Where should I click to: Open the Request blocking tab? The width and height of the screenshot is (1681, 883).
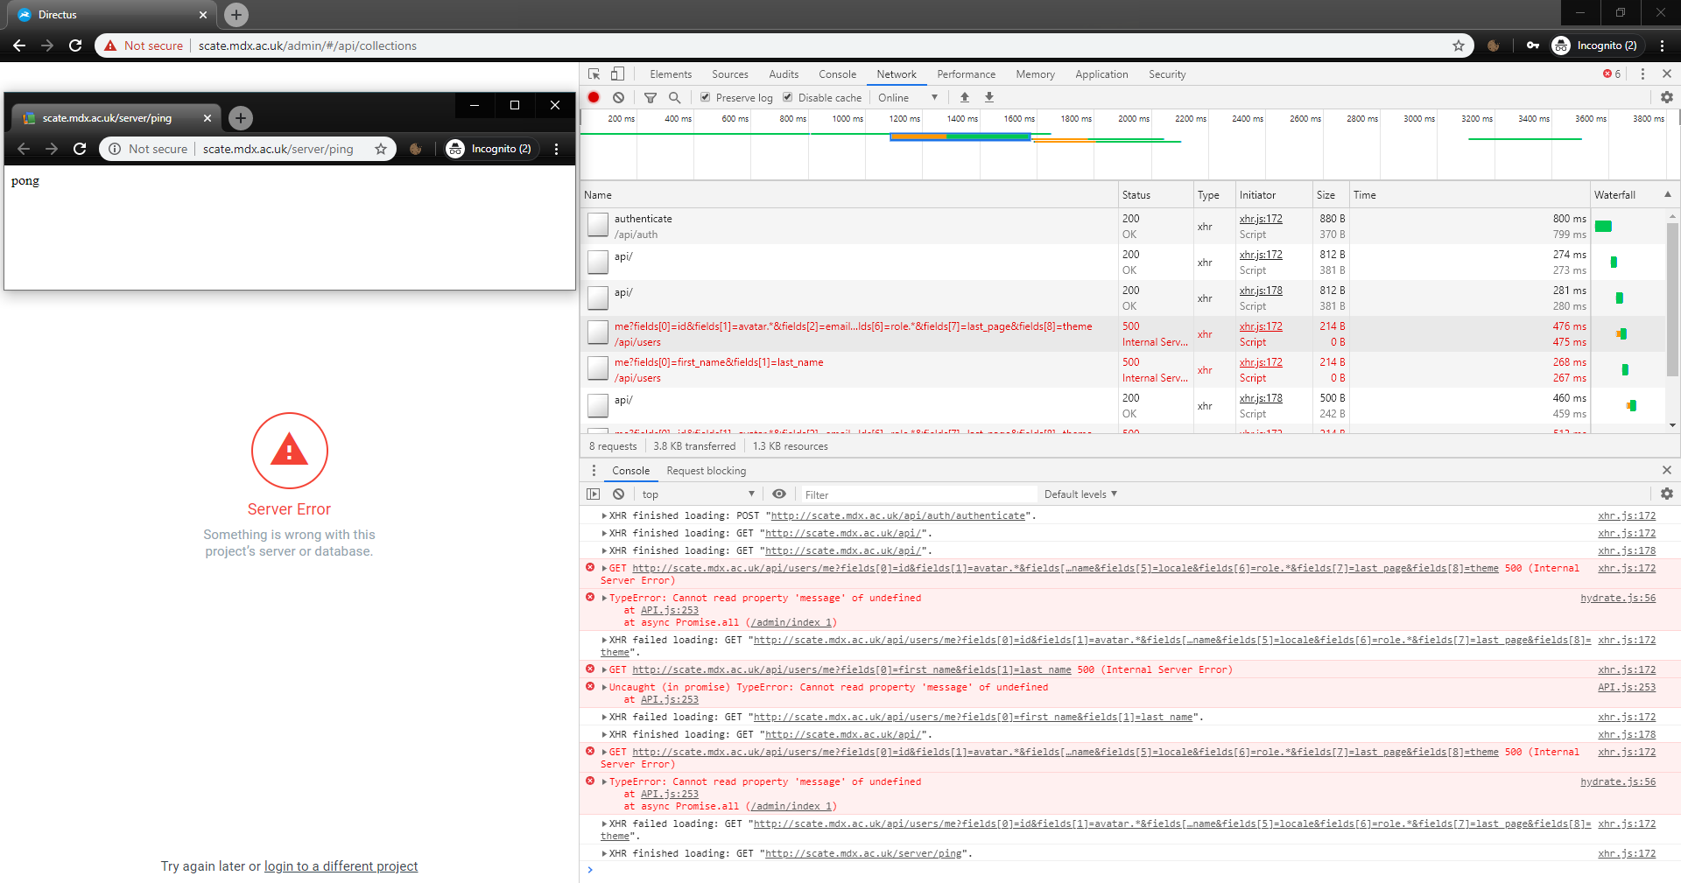(707, 470)
